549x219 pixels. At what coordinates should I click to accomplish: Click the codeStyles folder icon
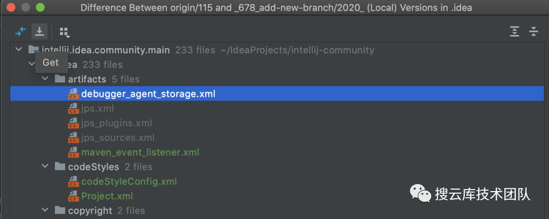pos(60,167)
